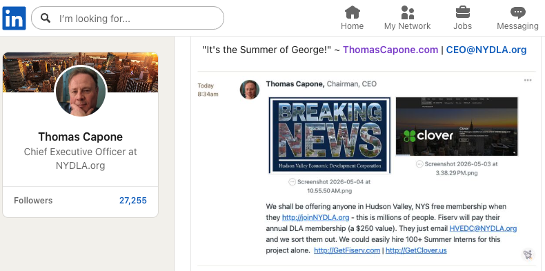
Task: Open the CEO@NYDLA.org email link
Action: tap(486, 50)
